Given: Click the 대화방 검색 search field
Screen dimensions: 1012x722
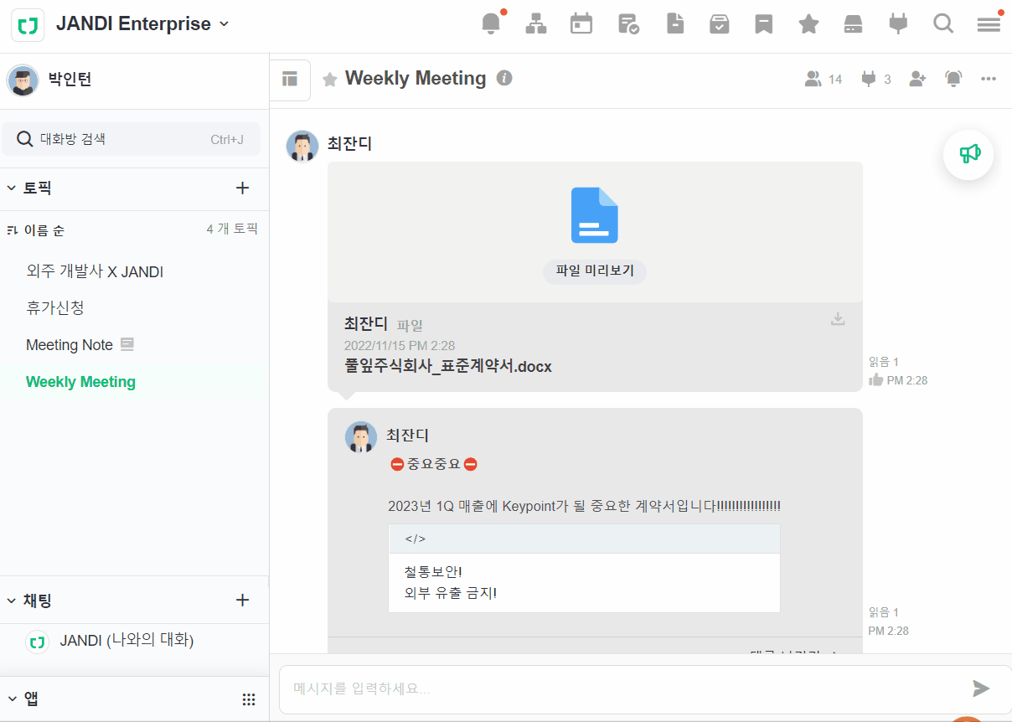Looking at the screenshot, I should pos(131,139).
